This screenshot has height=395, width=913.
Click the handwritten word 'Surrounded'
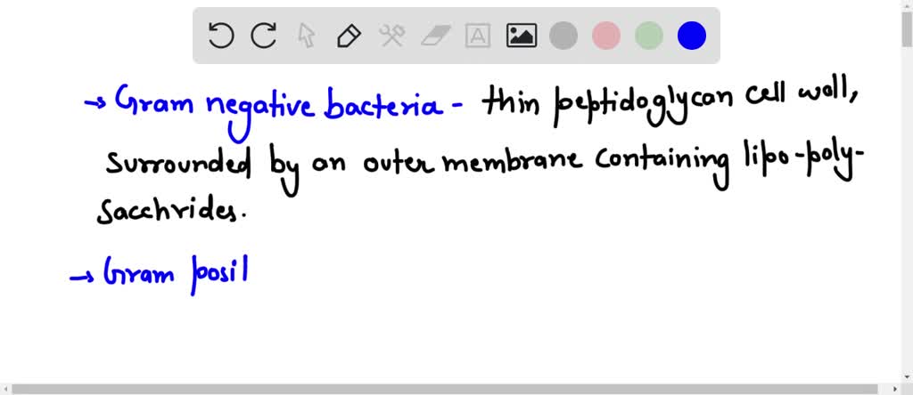[177, 163]
